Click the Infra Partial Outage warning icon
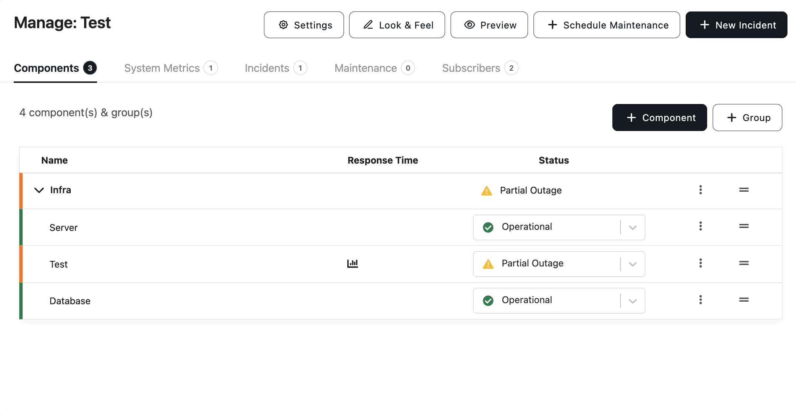Image resolution: width=796 pixels, height=416 pixels. click(x=486, y=191)
